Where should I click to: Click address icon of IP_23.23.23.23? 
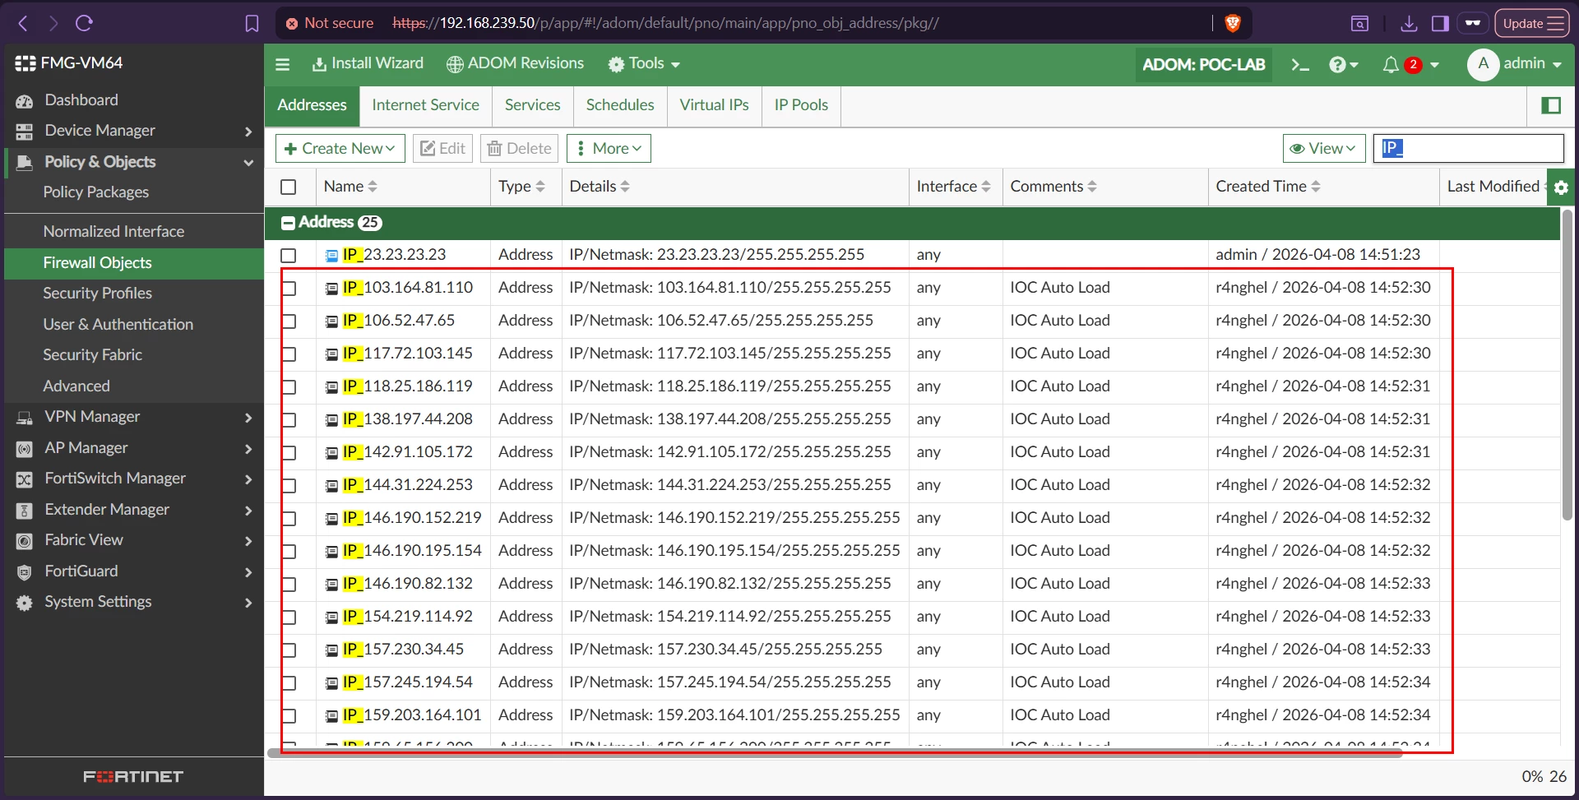pyautogui.click(x=331, y=256)
